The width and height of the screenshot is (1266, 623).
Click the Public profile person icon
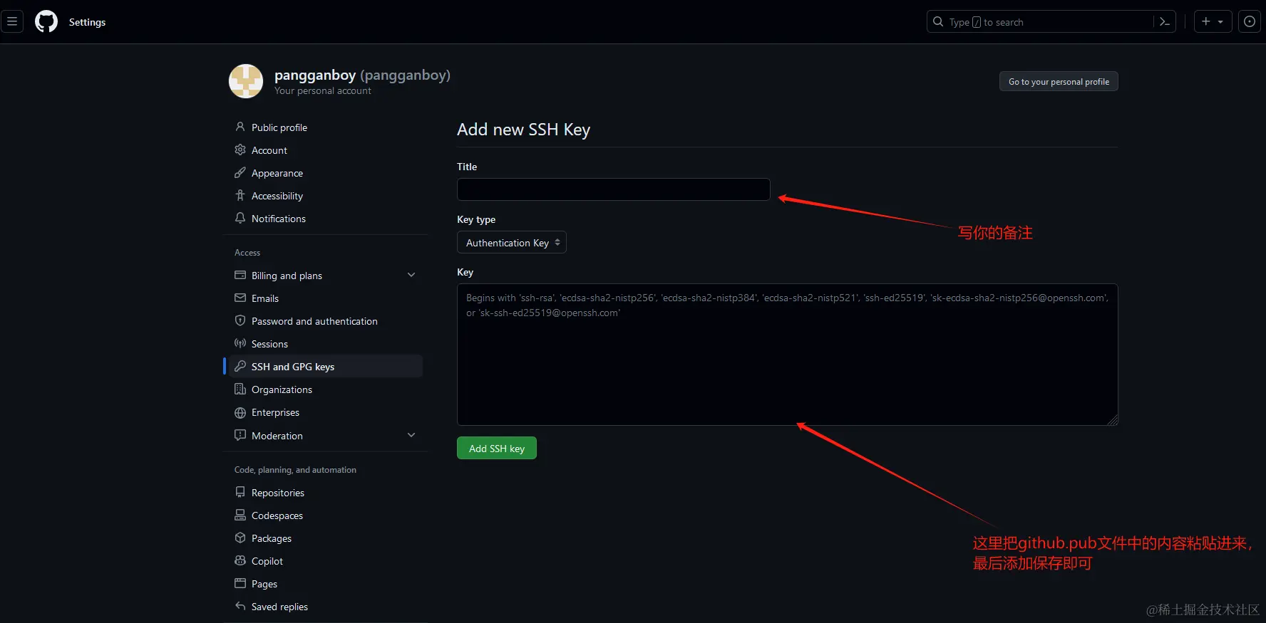coord(240,127)
